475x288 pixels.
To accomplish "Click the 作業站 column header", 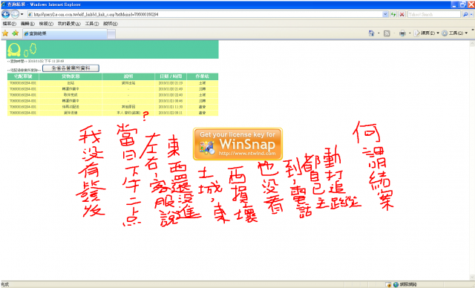I will (203, 76).
